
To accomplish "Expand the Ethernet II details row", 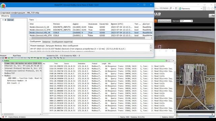I will point(3,66).
